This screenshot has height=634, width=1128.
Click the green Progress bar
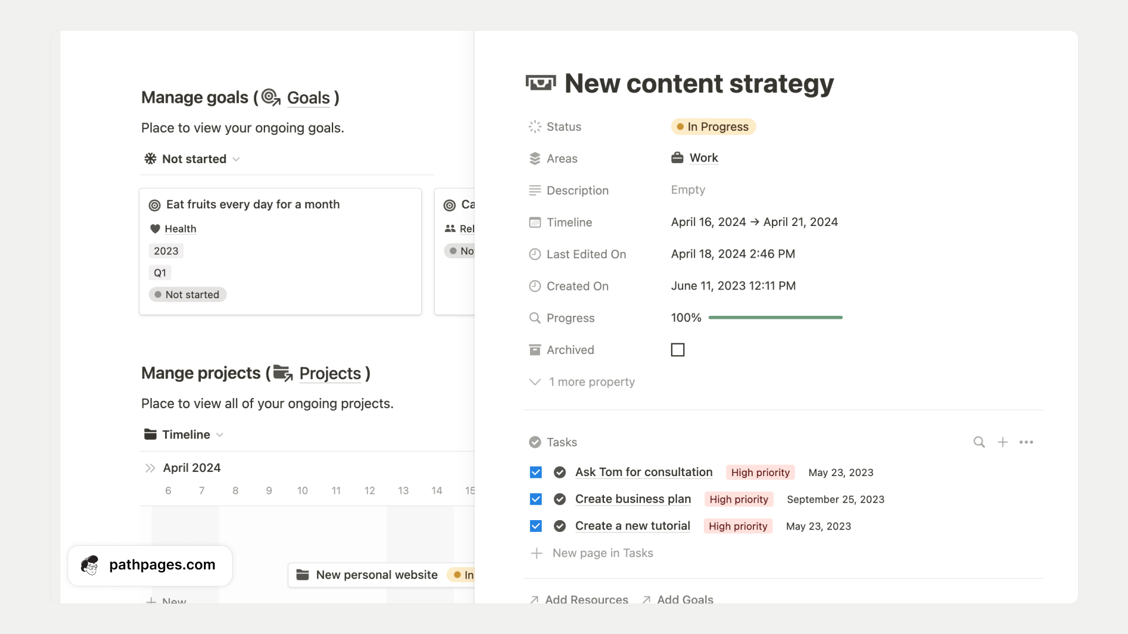pyautogui.click(x=775, y=318)
